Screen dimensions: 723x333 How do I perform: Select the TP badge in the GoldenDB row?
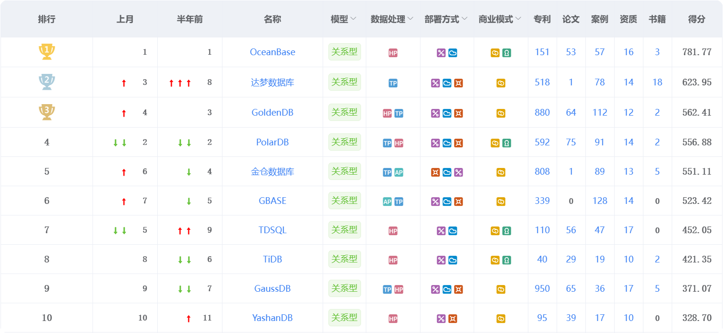pos(399,114)
